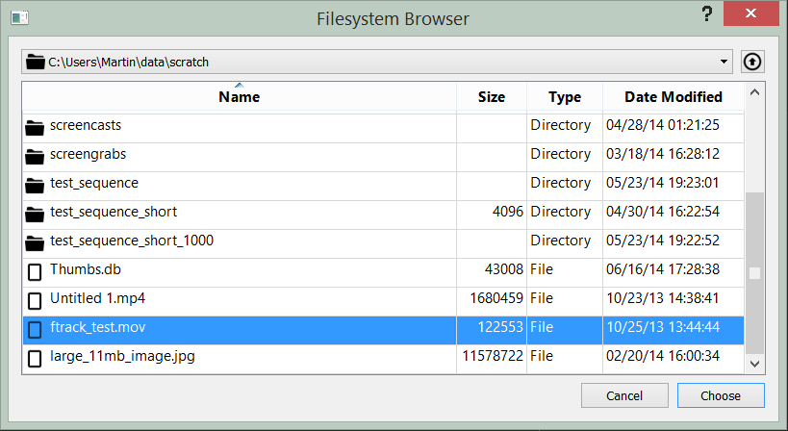Click the ftrack_test.mov file icon

pyautogui.click(x=35, y=330)
